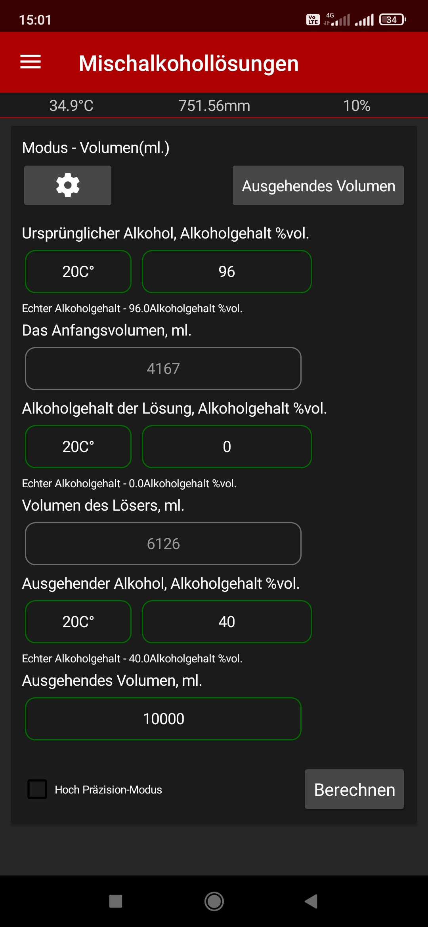
Task: Tap the recent apps square button
Action: [116, 901]
